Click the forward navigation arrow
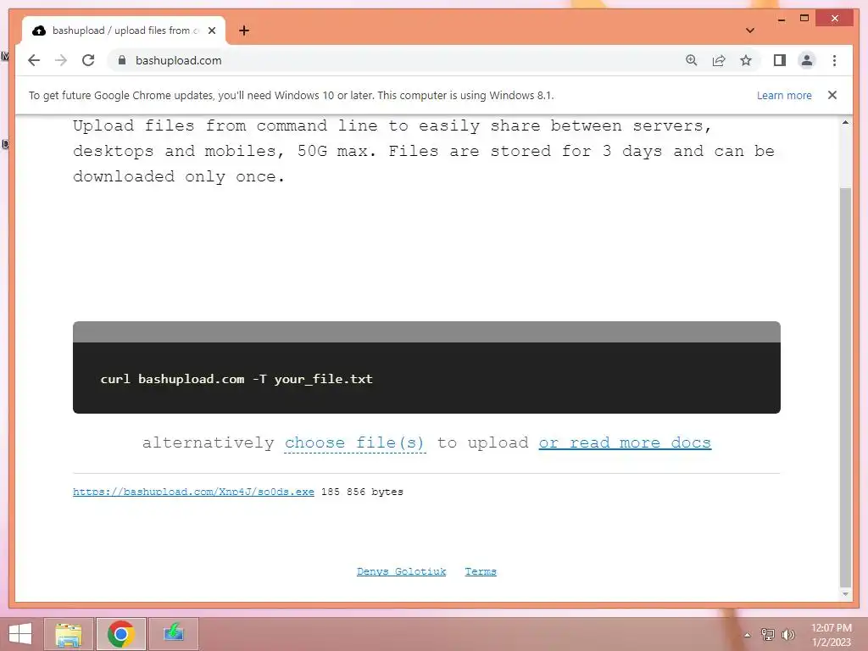Screen dimensions: 868x651 (61, 60)
